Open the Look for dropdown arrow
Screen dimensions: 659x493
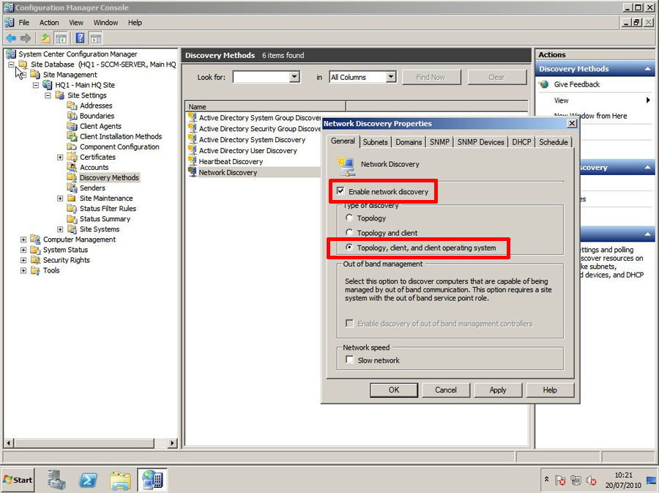pos(294,77)
